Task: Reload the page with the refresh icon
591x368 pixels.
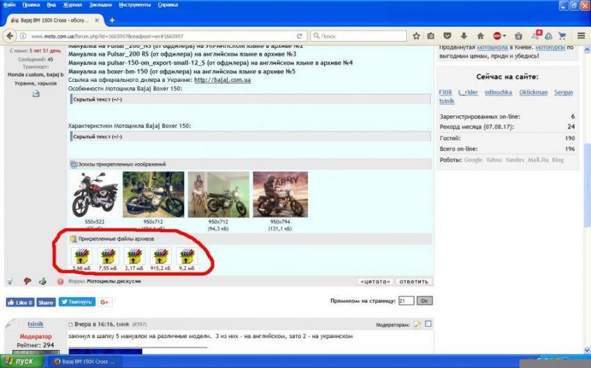Action: [x=299, y=36]
